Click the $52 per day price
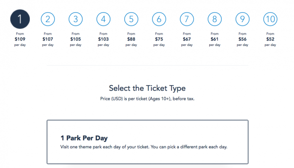Image resolution: width=294 pixels, height=168 pixels. point(270,39)
